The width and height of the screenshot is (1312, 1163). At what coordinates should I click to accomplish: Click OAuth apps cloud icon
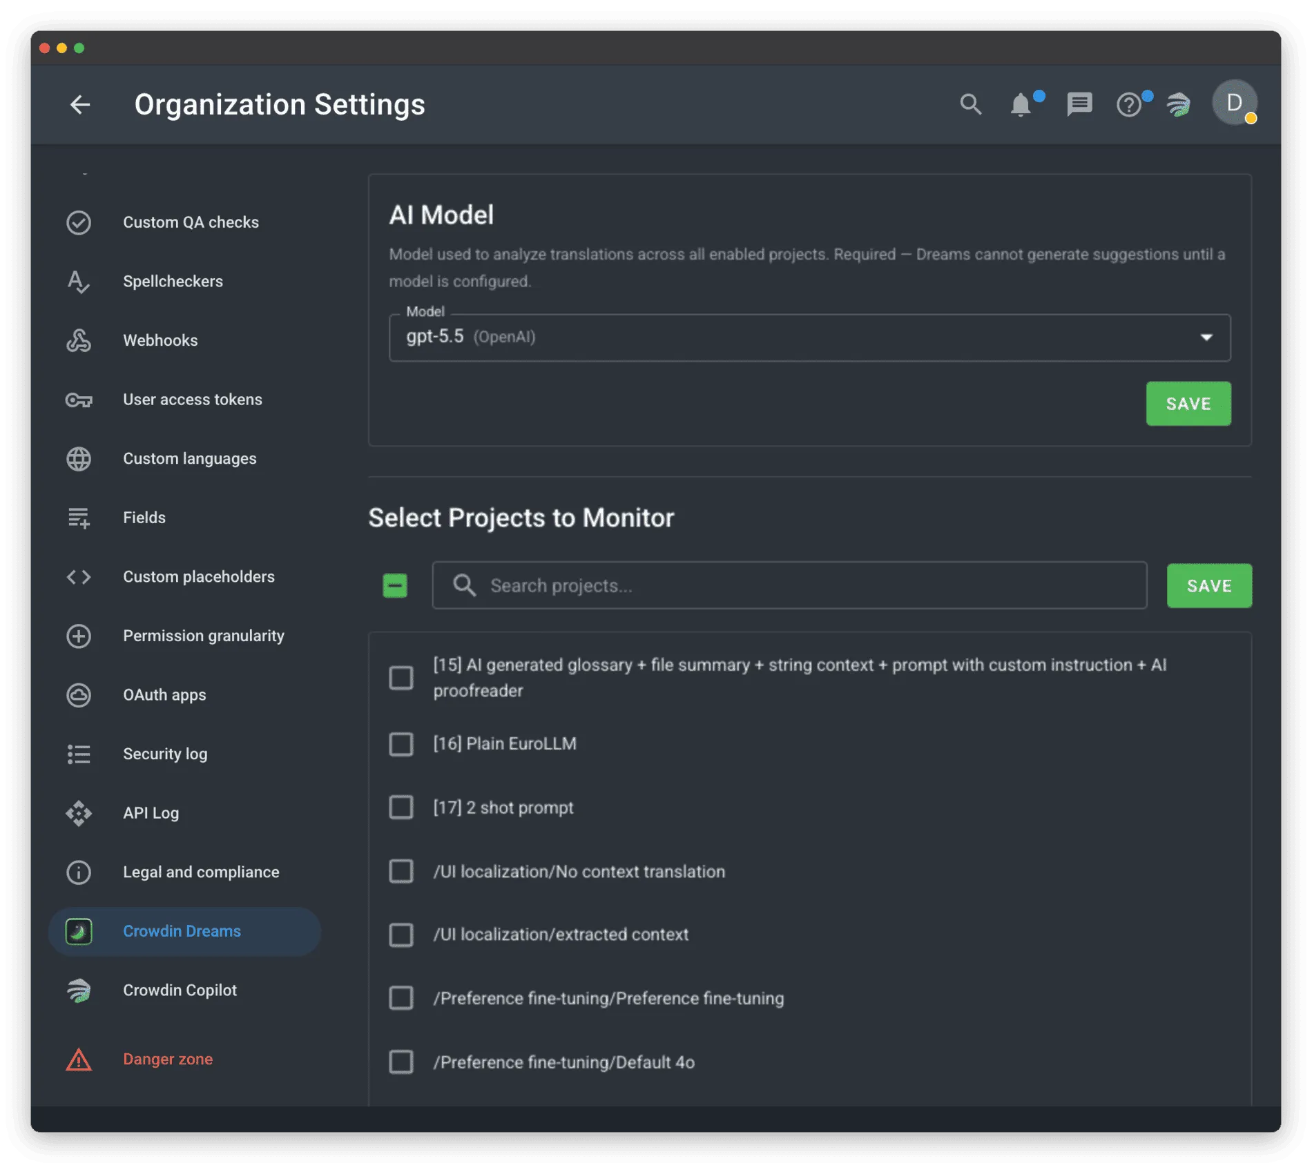[79, 695]
